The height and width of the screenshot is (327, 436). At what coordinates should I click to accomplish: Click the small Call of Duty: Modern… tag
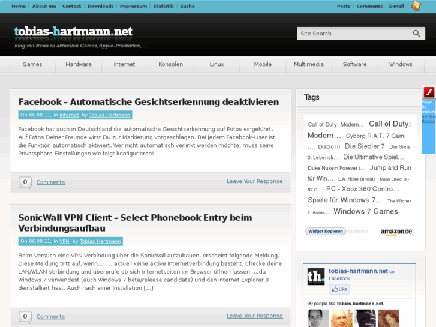click(336, 125)
